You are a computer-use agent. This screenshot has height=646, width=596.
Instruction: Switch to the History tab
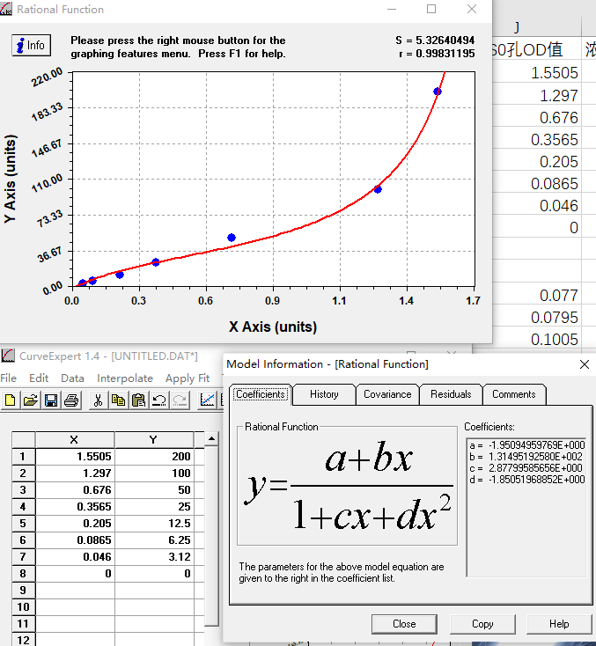click(x=324, y=394)
